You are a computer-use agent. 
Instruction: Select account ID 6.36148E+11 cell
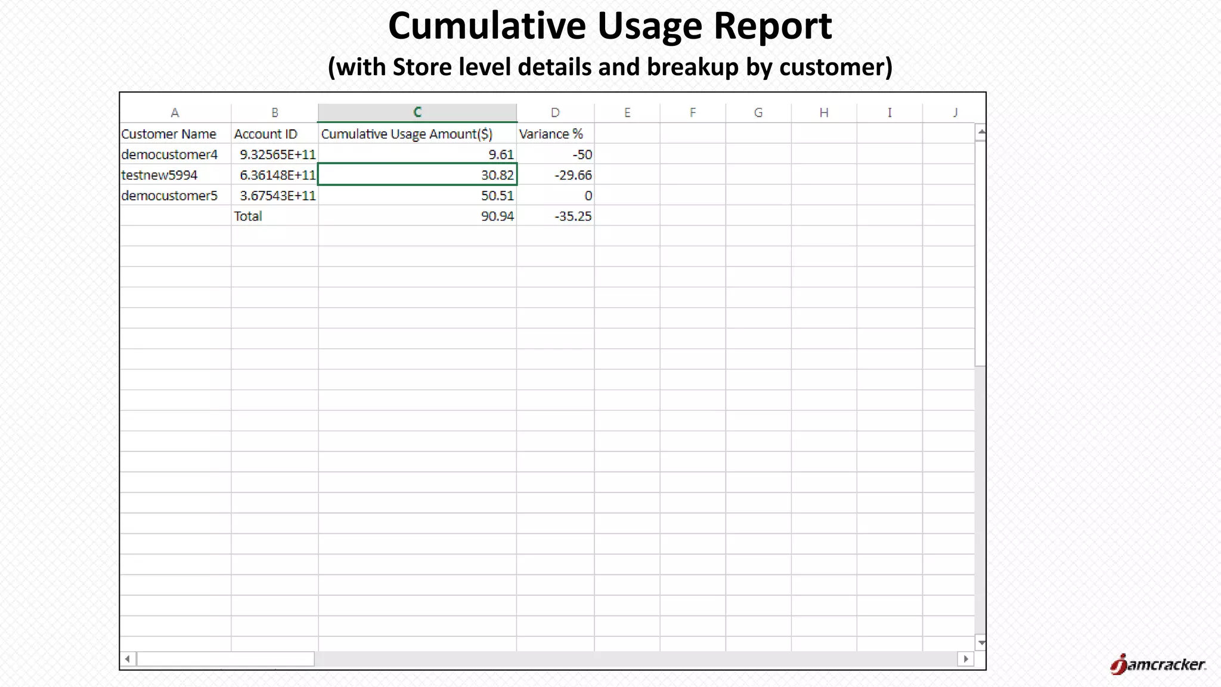(x=275, y=175)
